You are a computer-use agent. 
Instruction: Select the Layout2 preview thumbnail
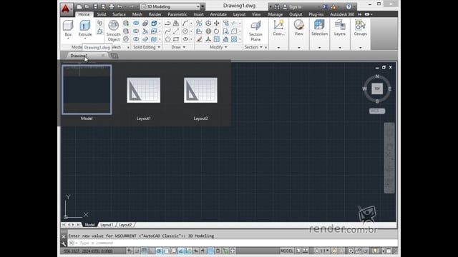tap(200, 90)
